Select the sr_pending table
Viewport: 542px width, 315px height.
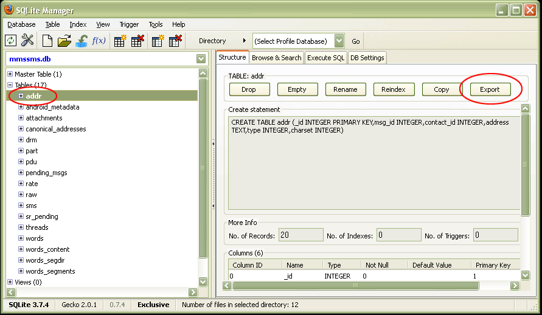(42, 216)
